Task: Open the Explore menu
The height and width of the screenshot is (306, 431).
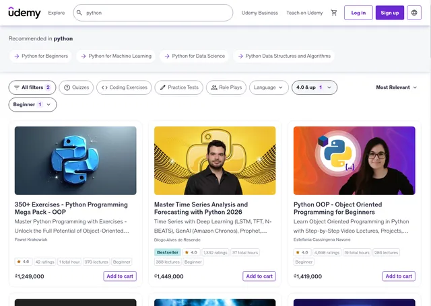Action: point(57,13)
